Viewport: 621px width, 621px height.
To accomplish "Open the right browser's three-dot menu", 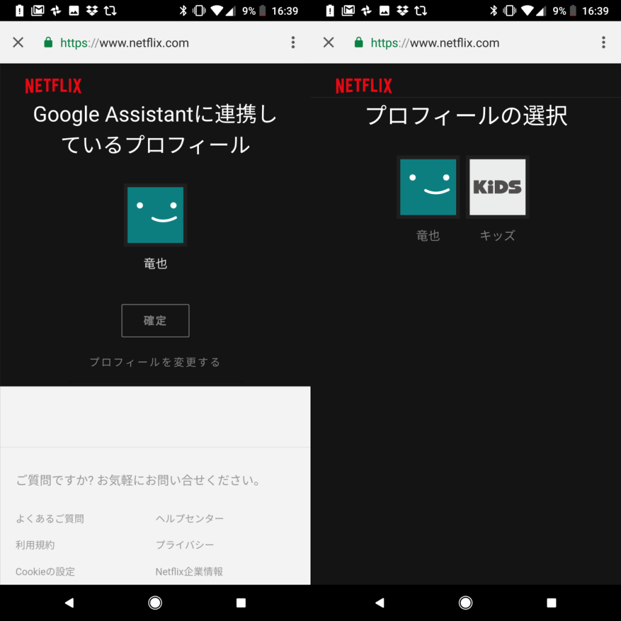I will 603,42.
